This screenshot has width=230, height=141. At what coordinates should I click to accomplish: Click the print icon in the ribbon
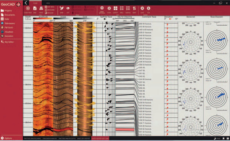(41, 8)
